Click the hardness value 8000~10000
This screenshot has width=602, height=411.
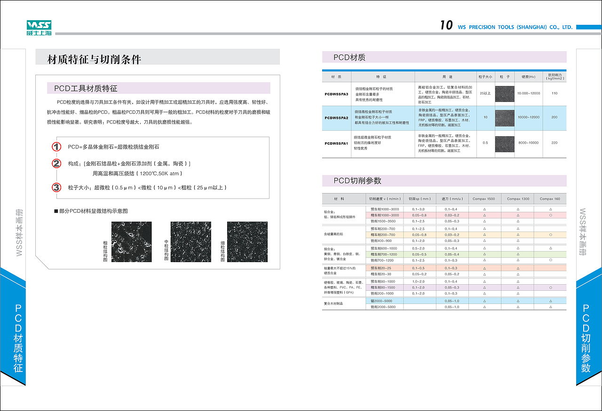pyautogui.click(x=529, y=143)
